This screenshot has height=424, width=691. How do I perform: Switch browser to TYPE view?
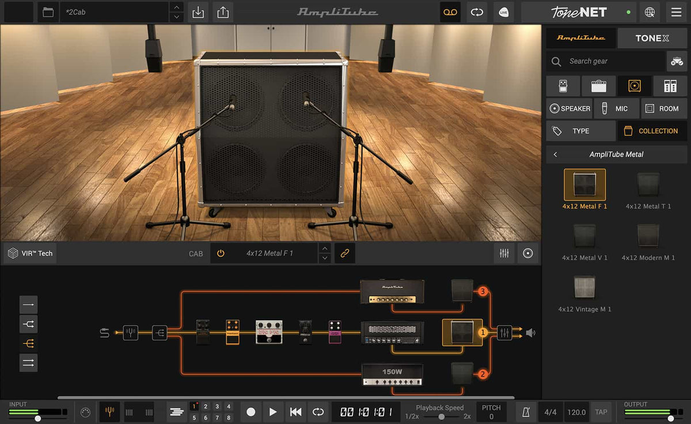581,131
